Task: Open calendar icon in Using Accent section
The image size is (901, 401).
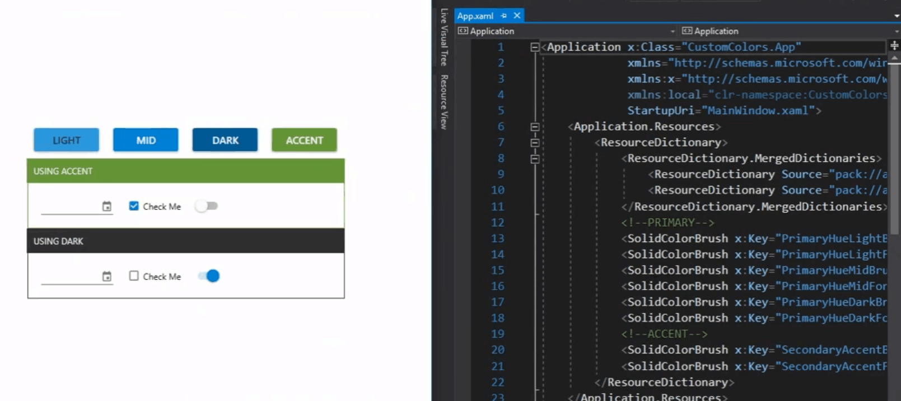Action: (106, 207)
